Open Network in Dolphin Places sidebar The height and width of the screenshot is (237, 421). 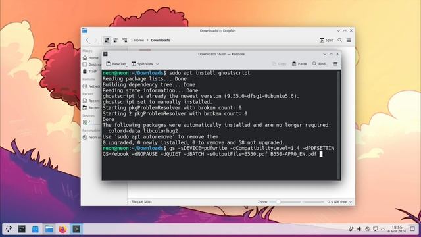tap(92, 86)
